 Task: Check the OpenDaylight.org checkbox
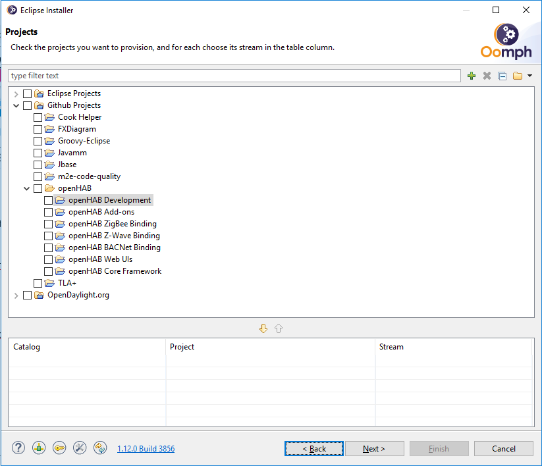pos(27,295)
